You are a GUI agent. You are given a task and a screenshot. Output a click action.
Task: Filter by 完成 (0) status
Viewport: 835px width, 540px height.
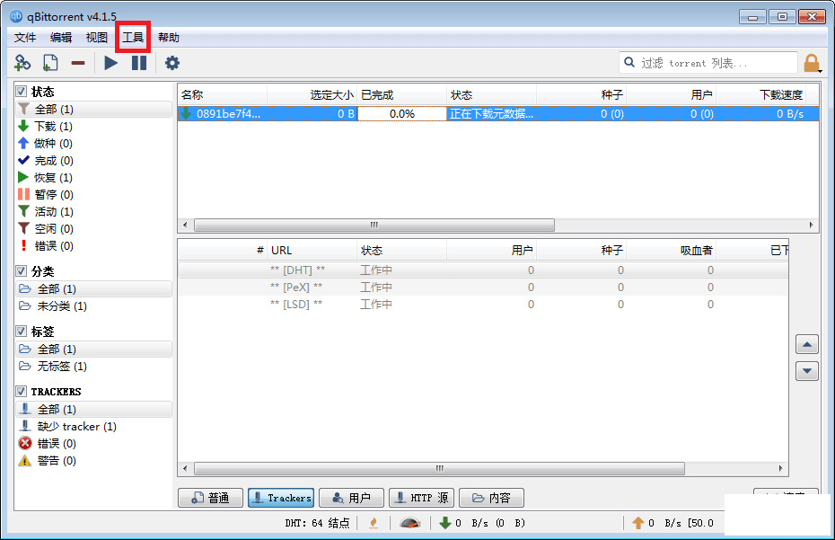click(93, 161)
